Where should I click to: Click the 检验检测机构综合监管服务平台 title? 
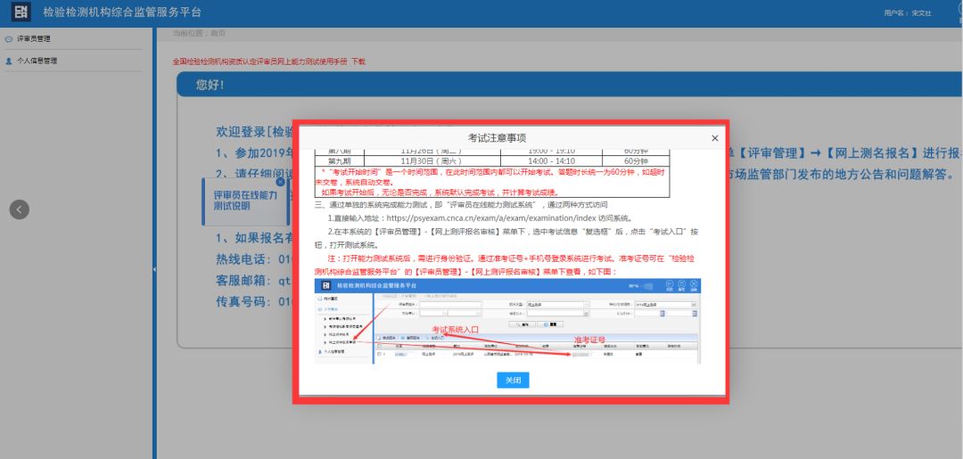(x=122, y=12)
